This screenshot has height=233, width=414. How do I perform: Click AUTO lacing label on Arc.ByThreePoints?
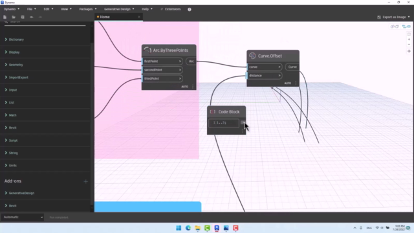[184, 87]
